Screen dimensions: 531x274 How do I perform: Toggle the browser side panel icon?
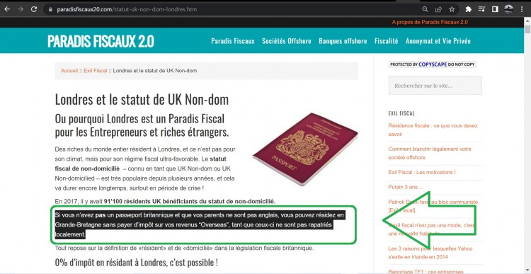pos(495,9)
